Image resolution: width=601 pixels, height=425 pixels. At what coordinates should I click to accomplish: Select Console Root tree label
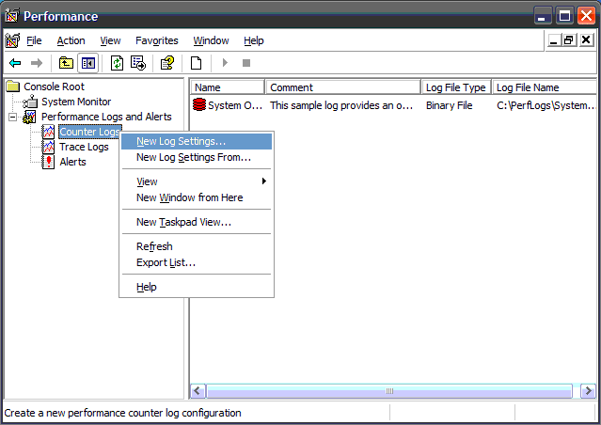click(x=54, y=87)
